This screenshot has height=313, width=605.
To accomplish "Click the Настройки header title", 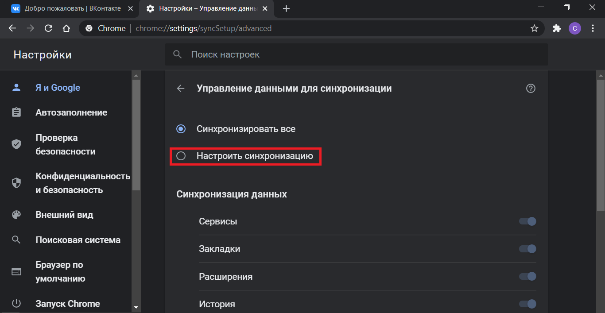I will 43,54.
